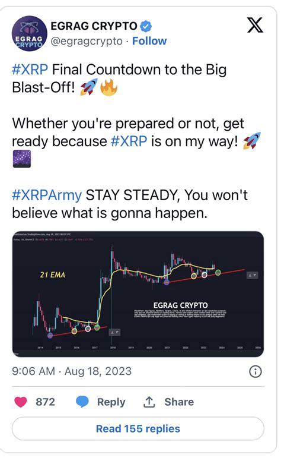281x464 pixels.
Task: Open the XRP chart image
Action: coord(138,294)
